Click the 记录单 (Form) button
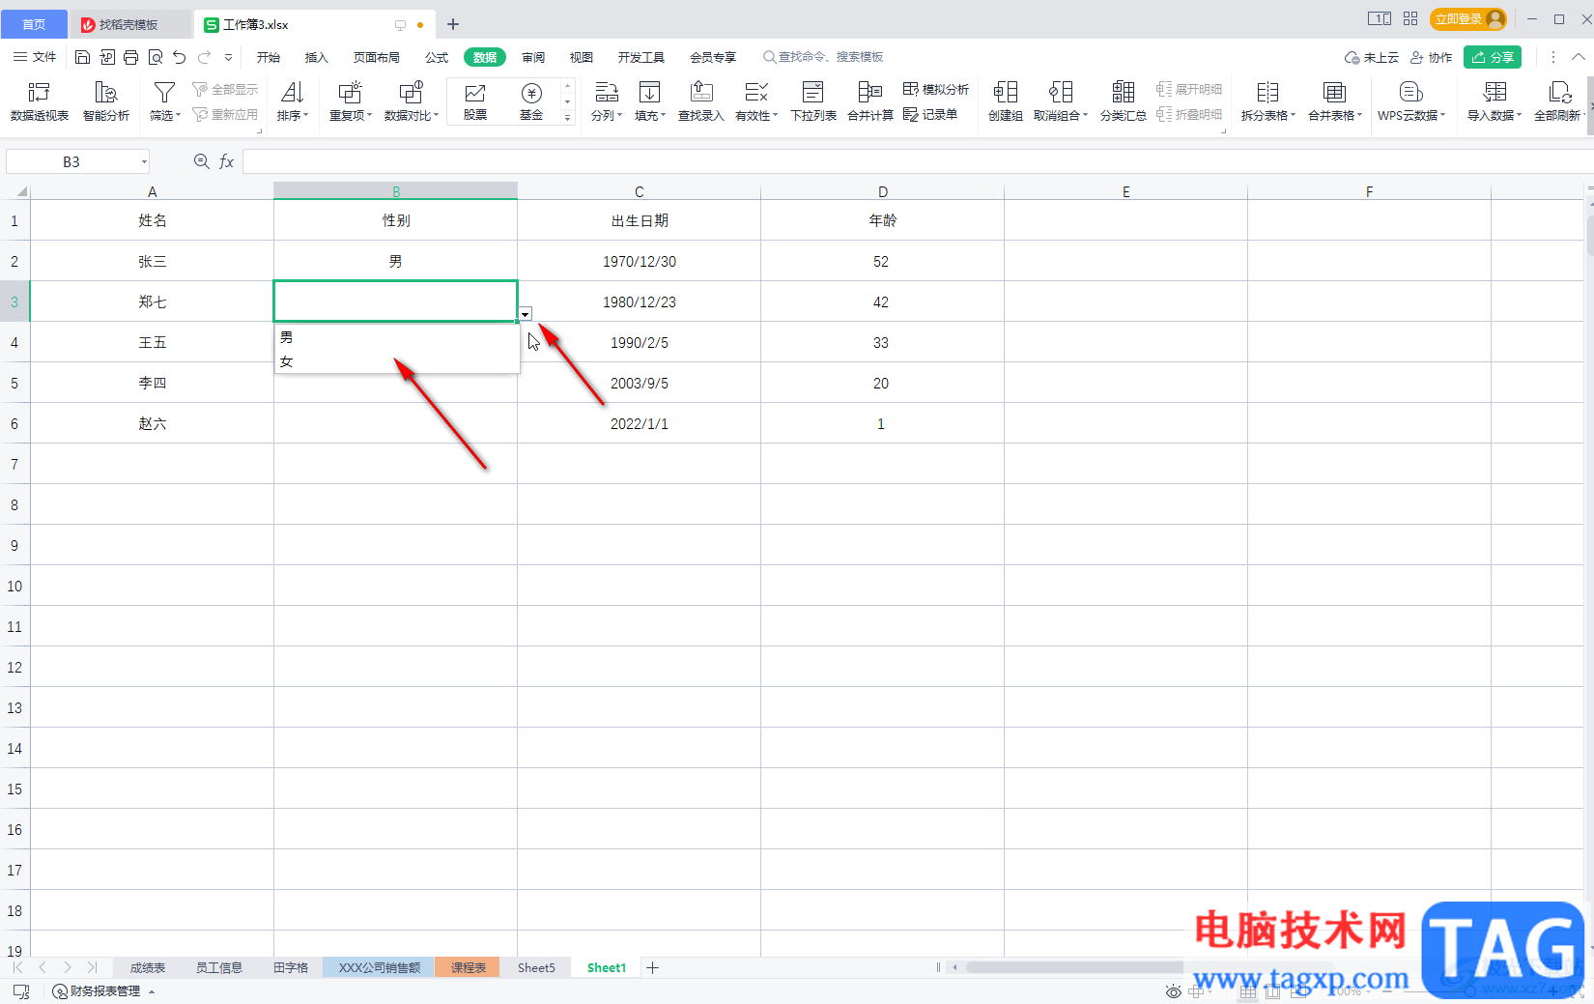Image resolution: width=1594 pixels, height=1004 pixels. (x=930, y=114)
